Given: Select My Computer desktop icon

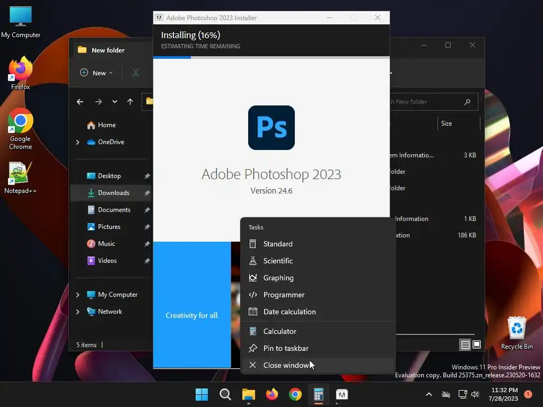Looking at the screenshot, I should point(21,22).
